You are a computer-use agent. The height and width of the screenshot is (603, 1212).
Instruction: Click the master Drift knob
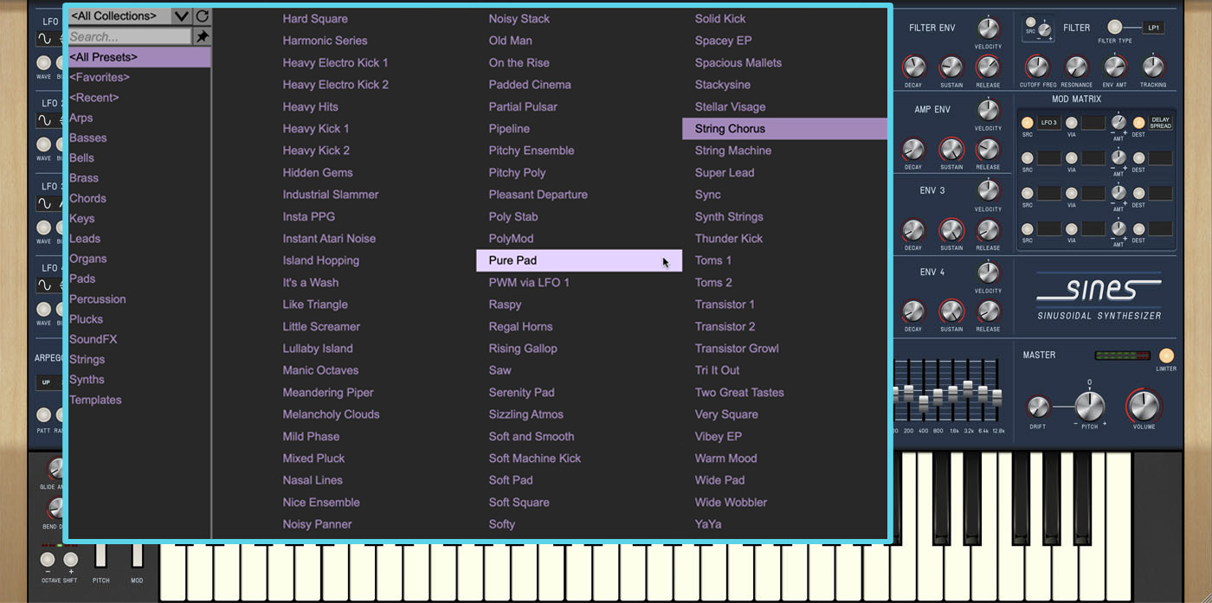[x=1038, y=407]
